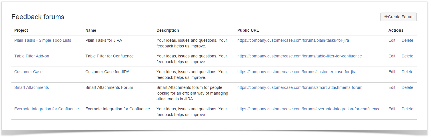Edit the Customer Case for JIRA forum

[392, 72]
